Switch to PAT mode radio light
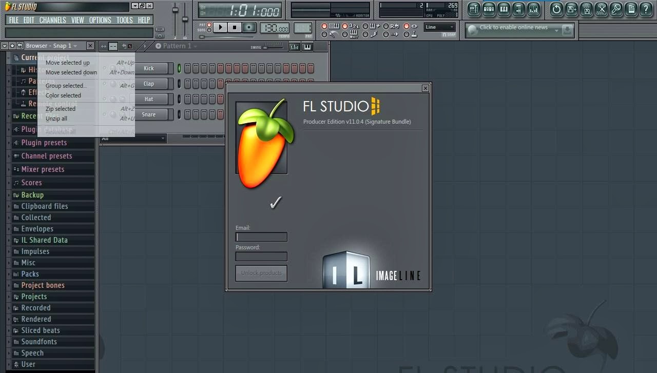Viewport: 657px width, 373px height. pyautogui.click(x=209, y=25)
